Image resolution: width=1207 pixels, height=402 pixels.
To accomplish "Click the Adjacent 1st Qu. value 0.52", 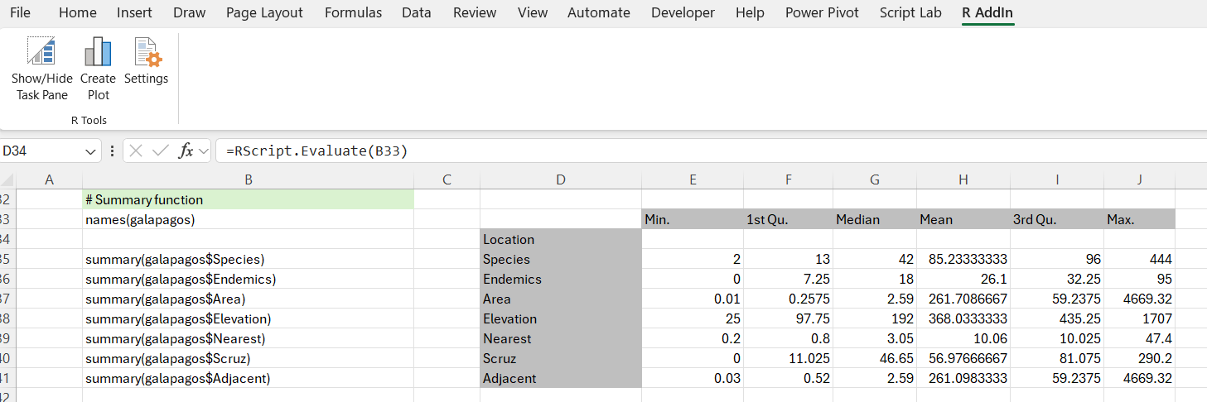I will [x=788, y=378].
